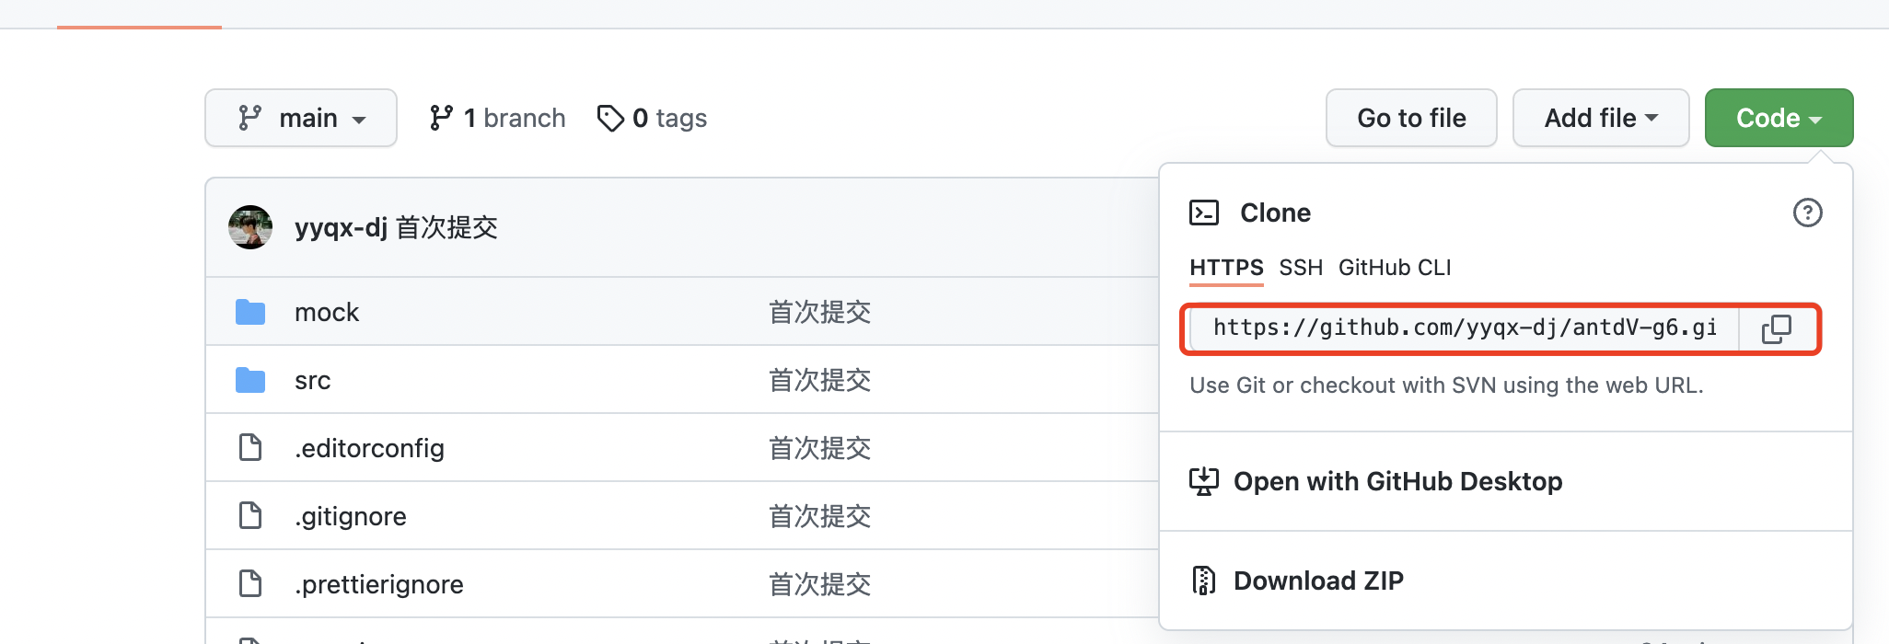Switch to the SSH clone tab
1889x644 pixels.
click(1301, 268)
